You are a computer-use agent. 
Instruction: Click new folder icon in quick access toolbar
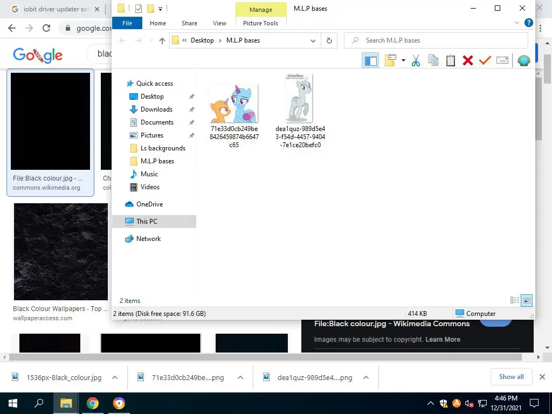[x=151, y=9]
